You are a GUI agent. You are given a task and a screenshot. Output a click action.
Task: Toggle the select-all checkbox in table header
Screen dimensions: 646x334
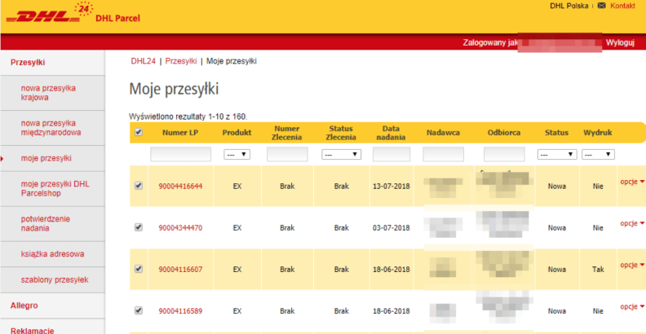(139, 133)
